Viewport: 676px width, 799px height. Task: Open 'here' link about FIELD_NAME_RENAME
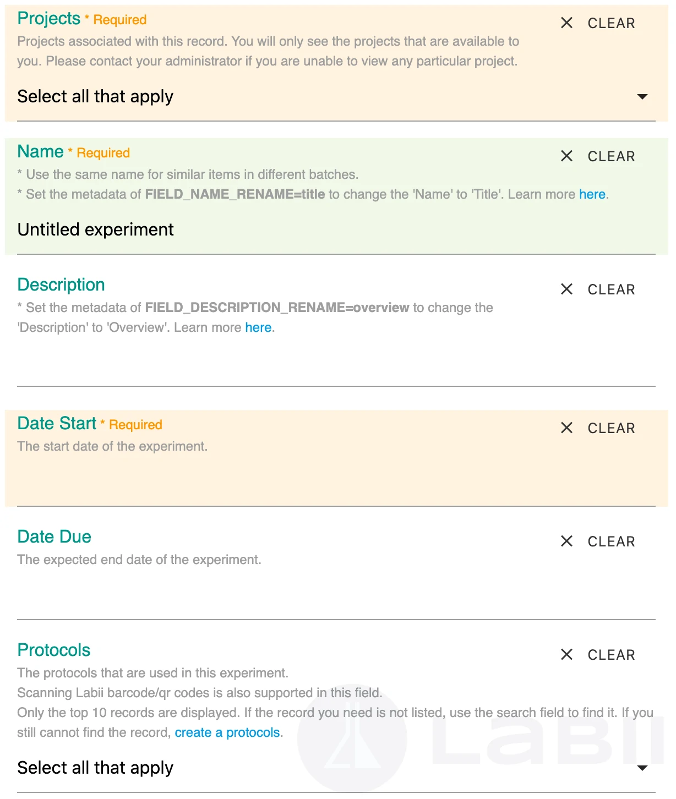click(x=592, y=194)
